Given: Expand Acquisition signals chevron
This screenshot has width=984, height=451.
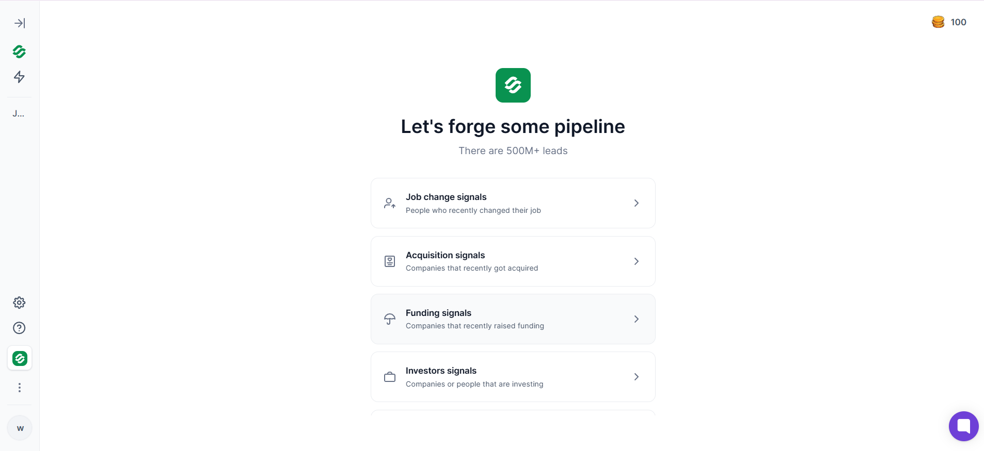Looking at the screenshot, I should coord(637,261).
